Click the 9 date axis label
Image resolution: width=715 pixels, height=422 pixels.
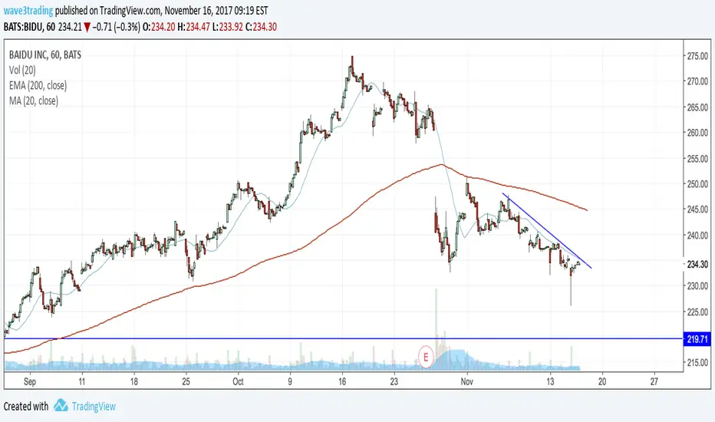point(290,381)
